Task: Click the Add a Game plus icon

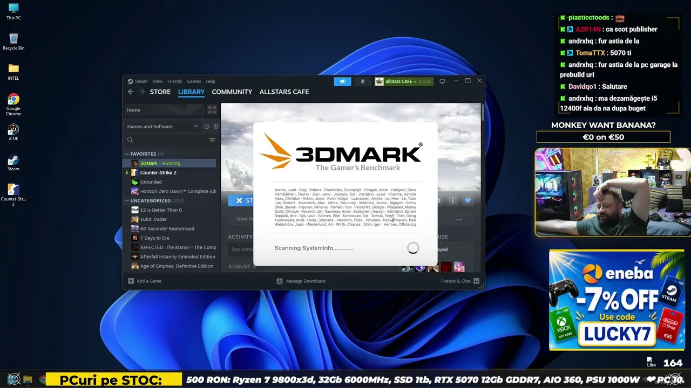Action: 131,281
